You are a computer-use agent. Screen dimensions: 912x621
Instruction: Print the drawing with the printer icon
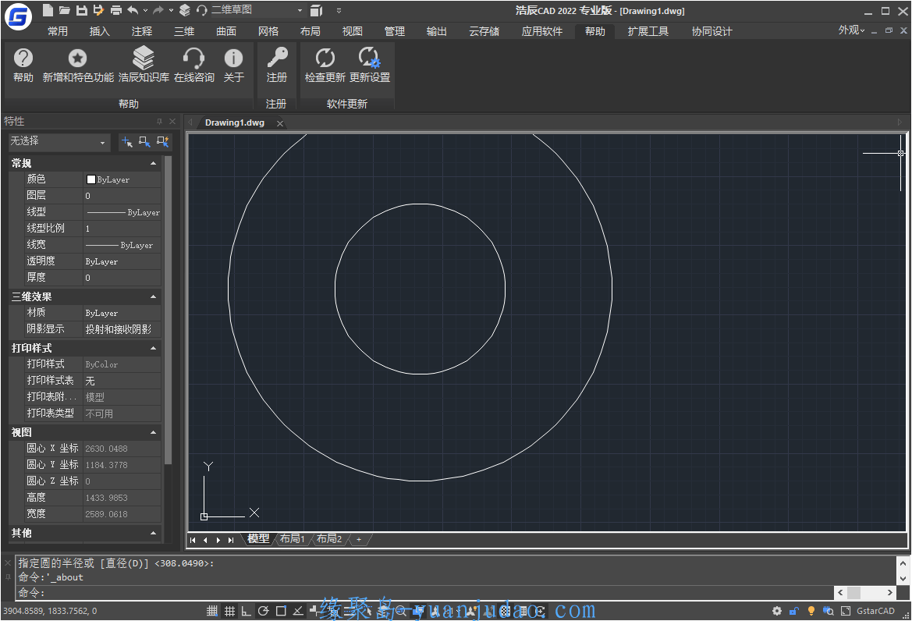115,10
